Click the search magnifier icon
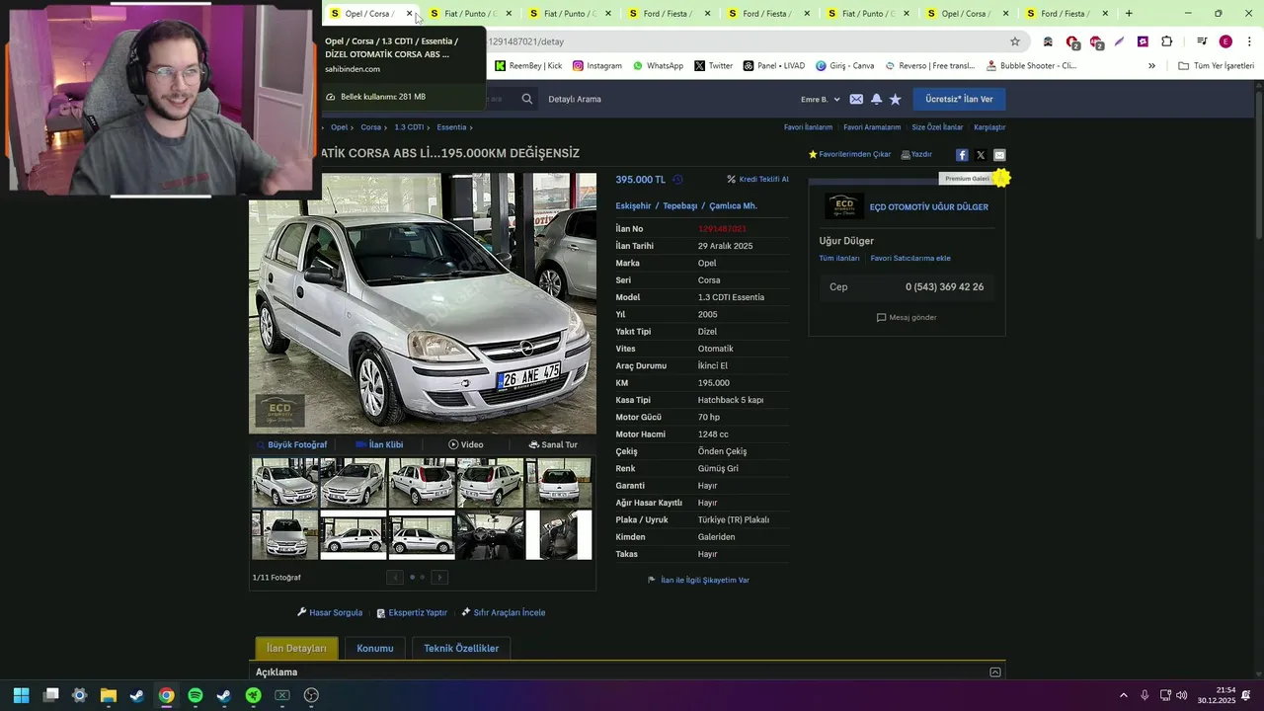1264x711 pixels. coord(527,99)
